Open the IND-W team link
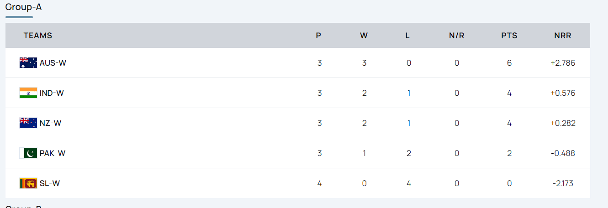The width and height of the screenshot is (608, 208). point(52,93)
